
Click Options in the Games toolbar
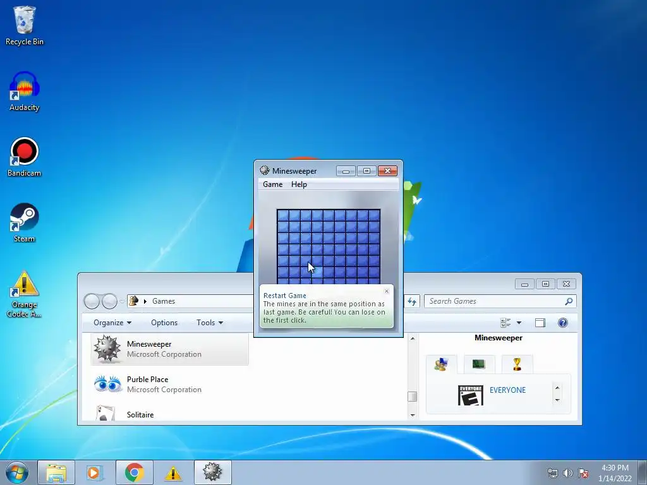[164, 323]
